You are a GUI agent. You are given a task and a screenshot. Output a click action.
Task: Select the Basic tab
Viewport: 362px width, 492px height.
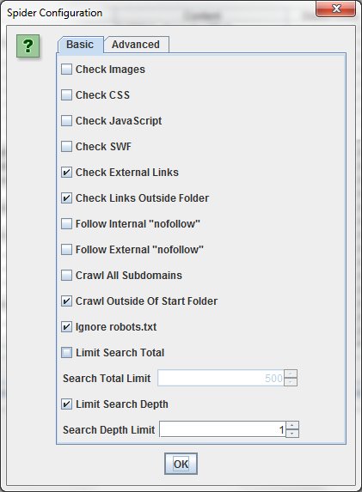pos(80,45)
